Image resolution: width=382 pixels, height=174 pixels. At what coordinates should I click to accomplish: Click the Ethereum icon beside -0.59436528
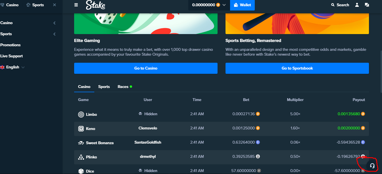click(363, 142)
